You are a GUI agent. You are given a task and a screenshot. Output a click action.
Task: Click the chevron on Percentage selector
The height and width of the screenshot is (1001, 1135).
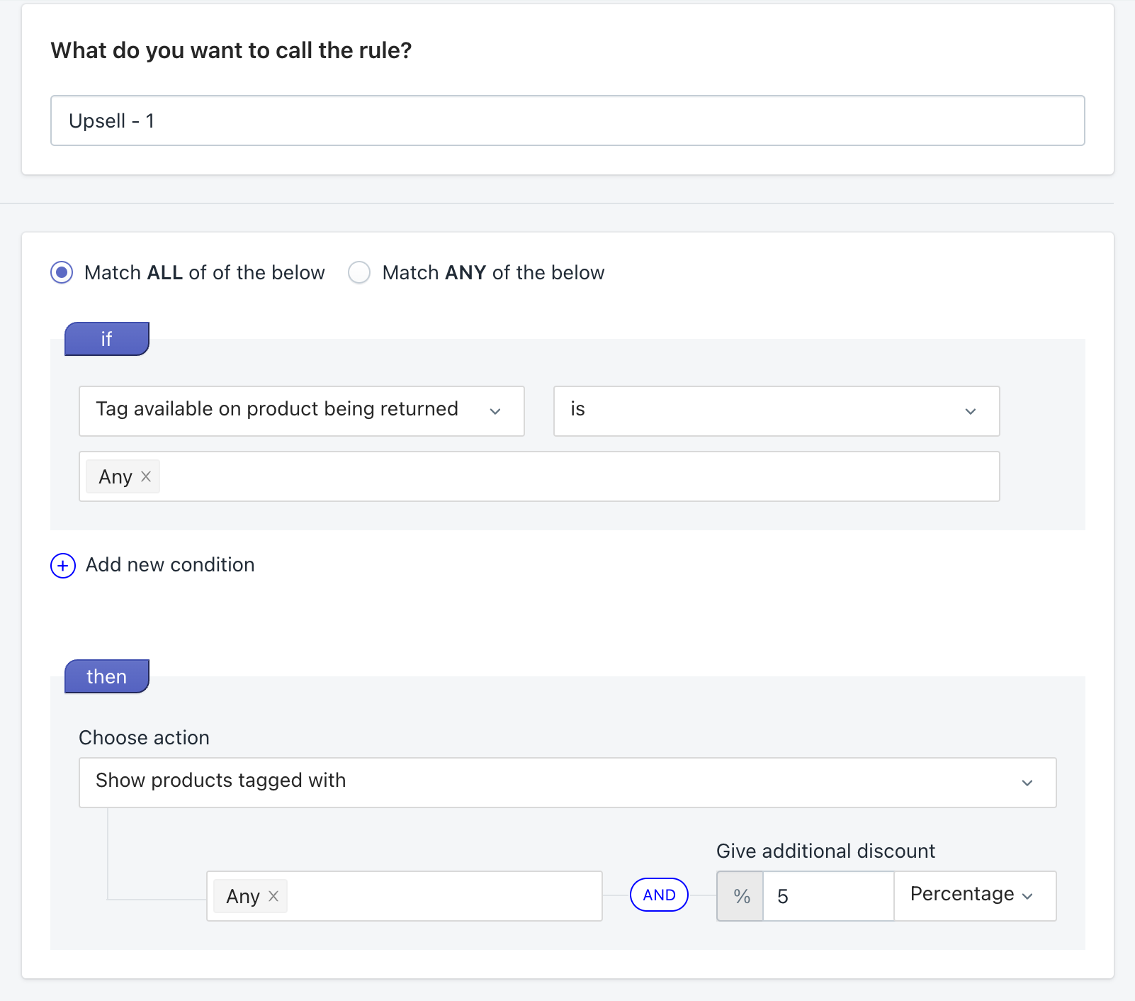pyautogui.click(x=1027, y=896)
